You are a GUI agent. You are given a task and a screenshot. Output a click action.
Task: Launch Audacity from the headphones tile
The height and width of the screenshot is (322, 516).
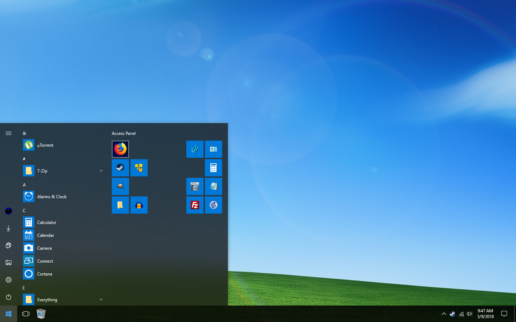[139, 205]
